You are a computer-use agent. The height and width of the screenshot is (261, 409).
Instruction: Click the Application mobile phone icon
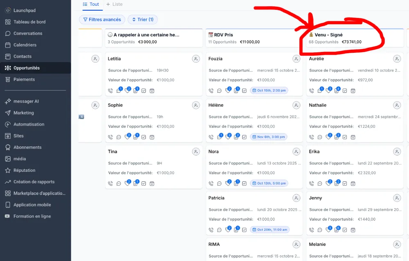tap(8, 205)
